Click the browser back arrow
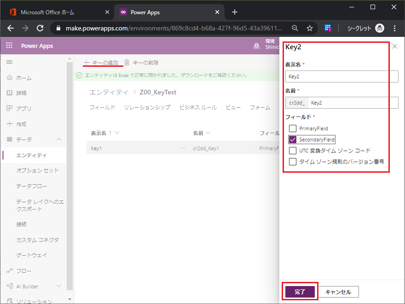The image size is (405, 304). coord(11,28)
